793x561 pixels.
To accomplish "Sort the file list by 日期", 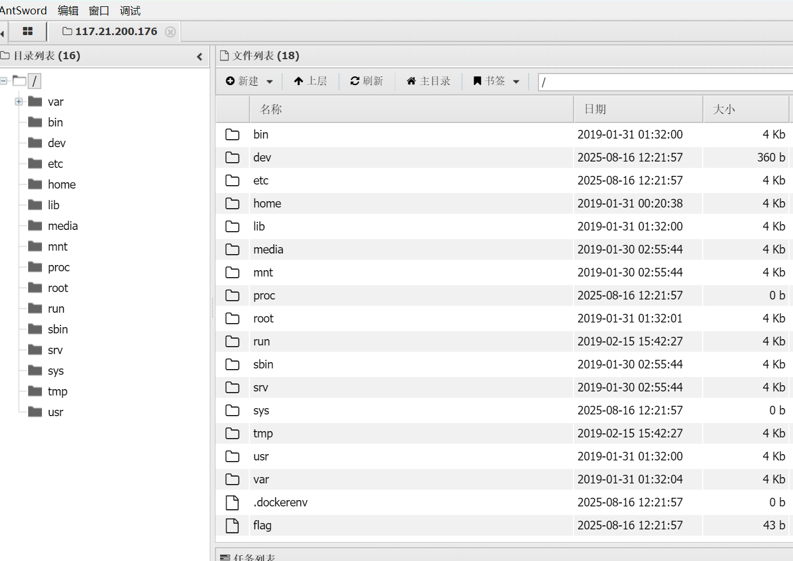I will (x=638, y=109).
